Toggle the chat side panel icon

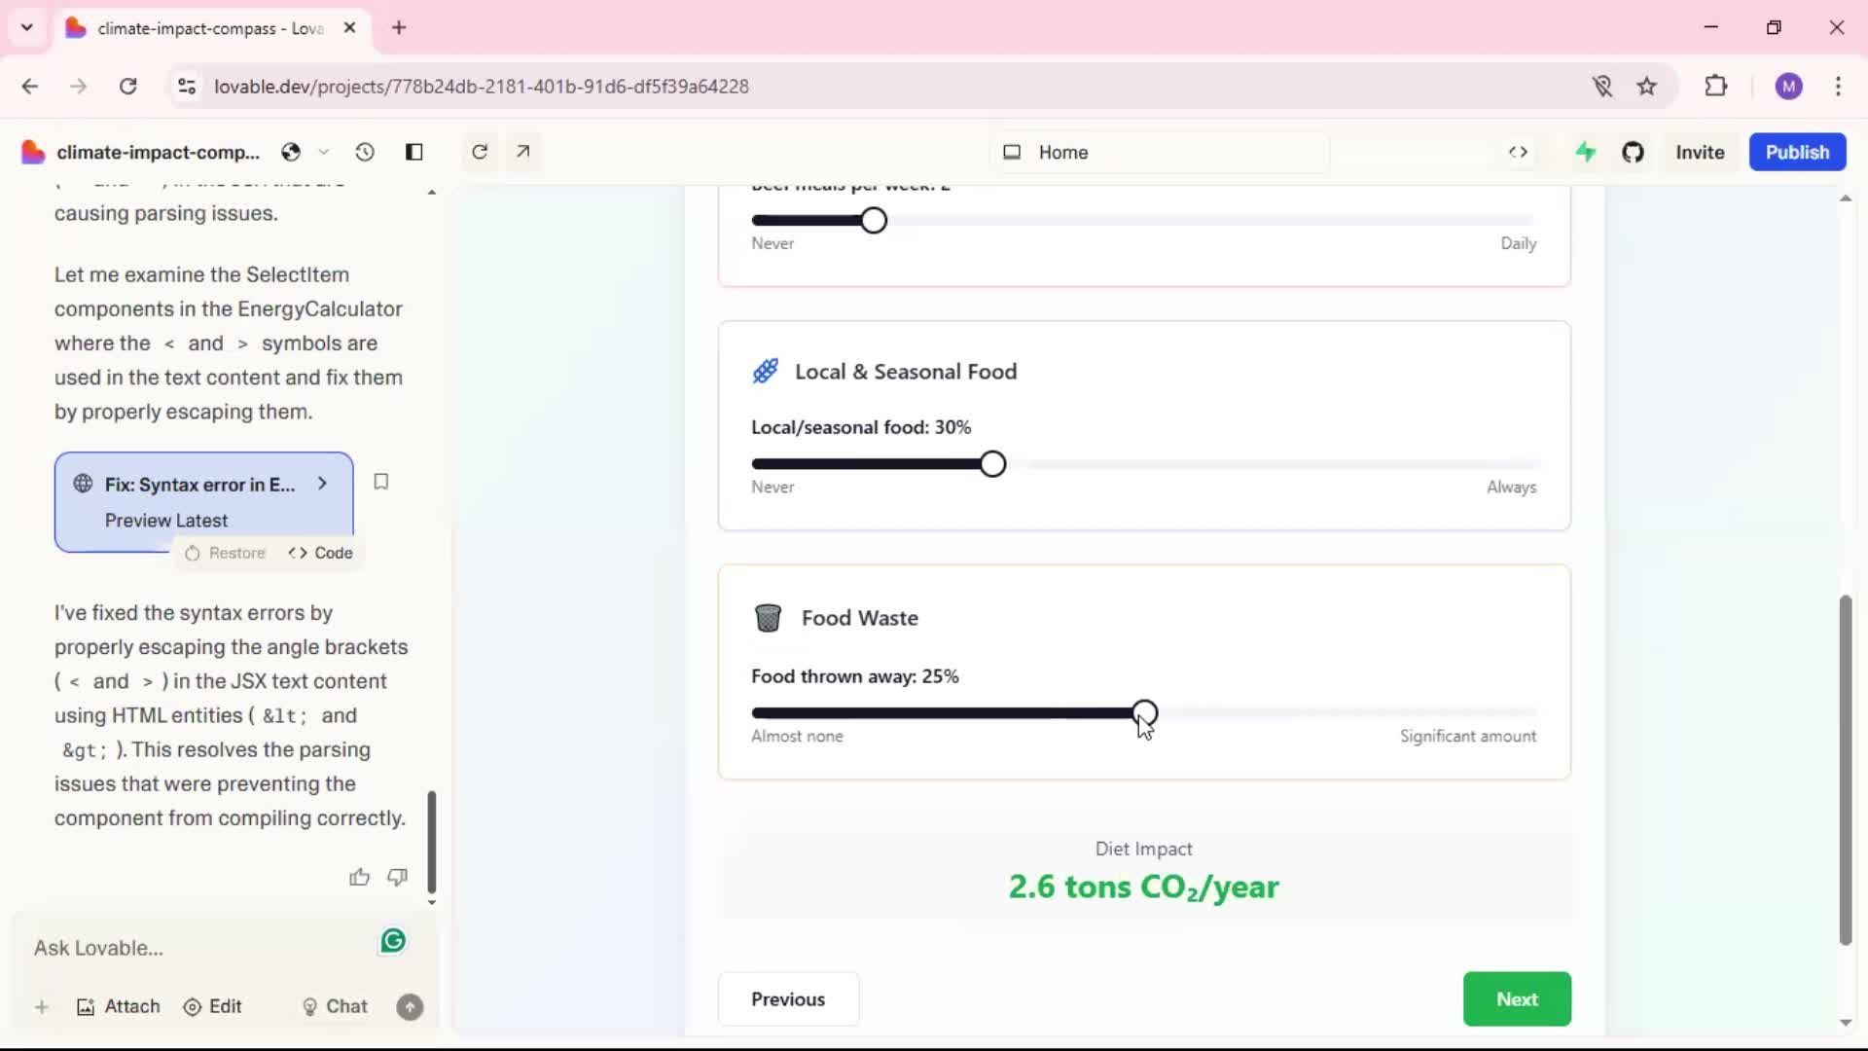coord(414,152)
